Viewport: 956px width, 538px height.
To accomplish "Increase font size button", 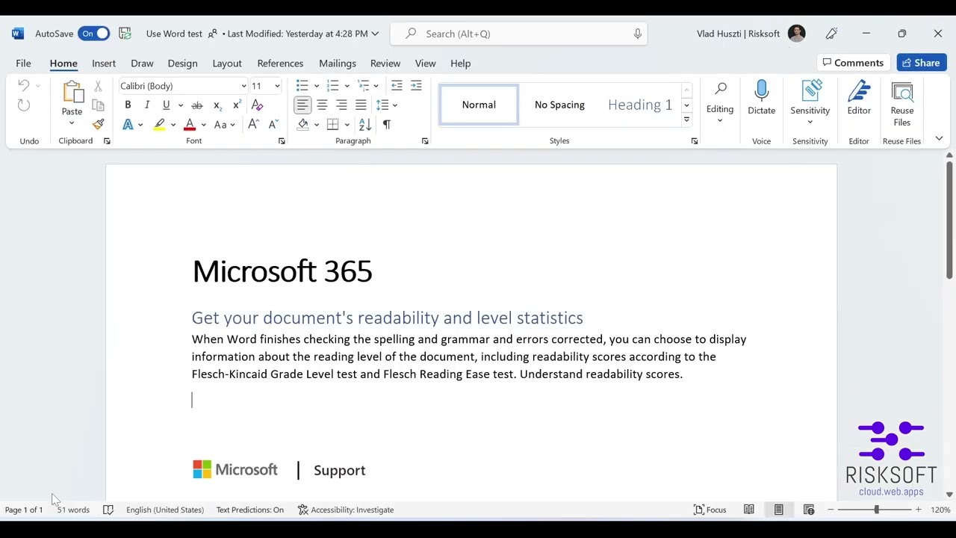I will [x=253, y=125].
